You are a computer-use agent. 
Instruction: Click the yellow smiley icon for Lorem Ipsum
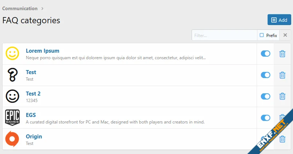click(12, 54)
